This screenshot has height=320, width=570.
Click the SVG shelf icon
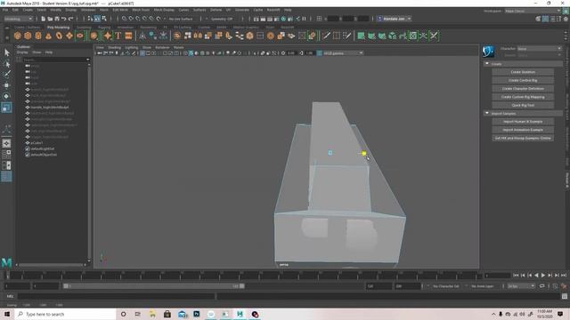128,36
